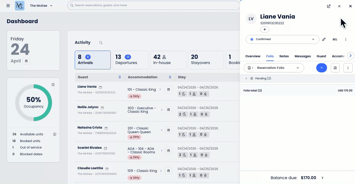Click blue plus add-to-folio button

[x=321, y=68]
